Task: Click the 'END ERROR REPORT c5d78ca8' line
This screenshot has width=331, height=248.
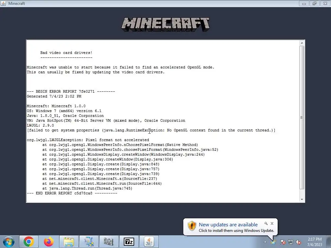Action: (x=72, y=193)
